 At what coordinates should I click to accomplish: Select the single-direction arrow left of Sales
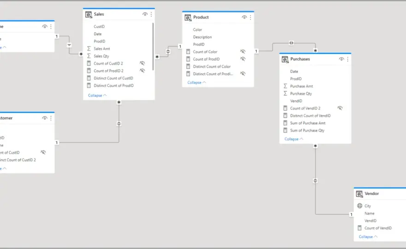(69, 45)
